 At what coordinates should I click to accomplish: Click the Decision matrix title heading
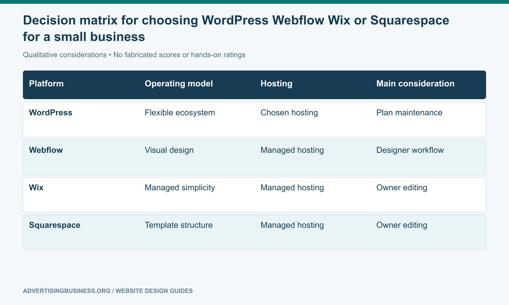[236, 29]
